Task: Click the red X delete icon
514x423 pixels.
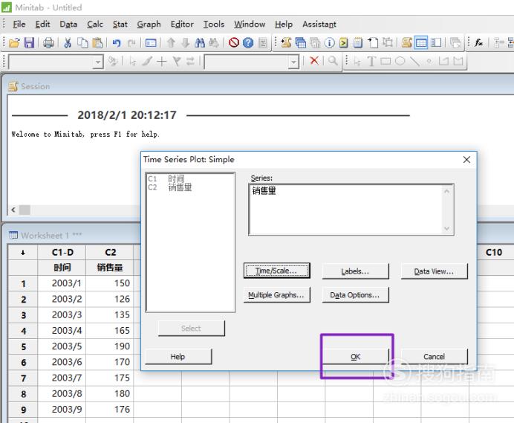Action: (x=314, y=60)
